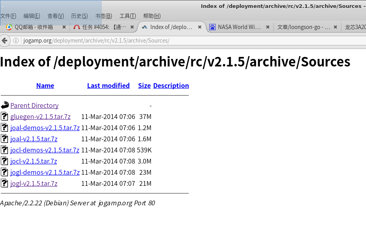Viewport: 366px width, 234px height.
Task: Open the 工具(T) menu
Action: [x=128, y=16]
